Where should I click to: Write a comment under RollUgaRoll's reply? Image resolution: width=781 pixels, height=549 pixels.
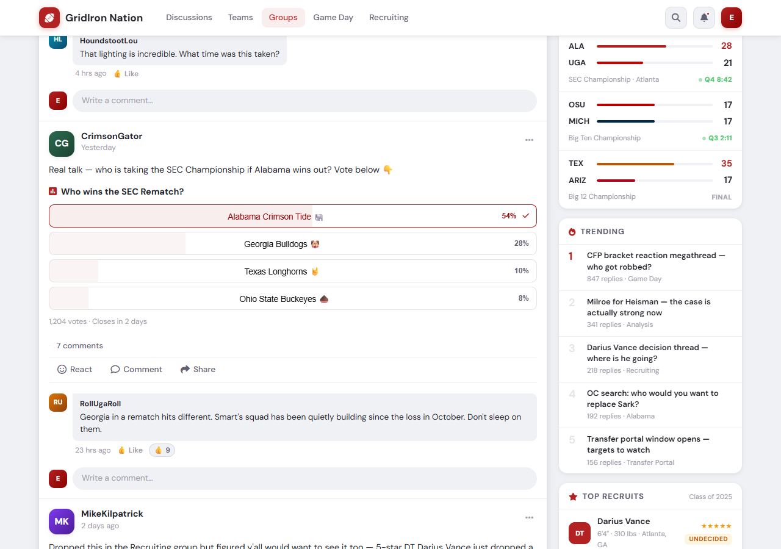pos(304,478)
